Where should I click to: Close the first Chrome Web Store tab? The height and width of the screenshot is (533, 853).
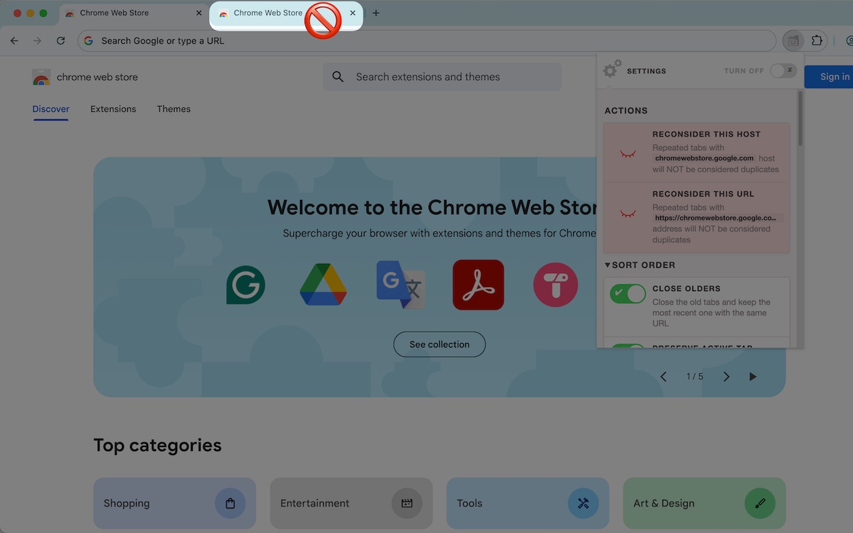199,13
